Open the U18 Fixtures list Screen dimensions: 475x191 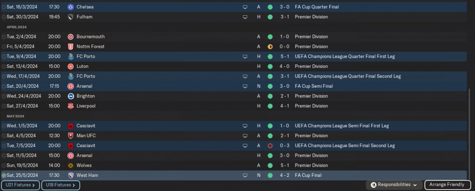pos(60,185)
